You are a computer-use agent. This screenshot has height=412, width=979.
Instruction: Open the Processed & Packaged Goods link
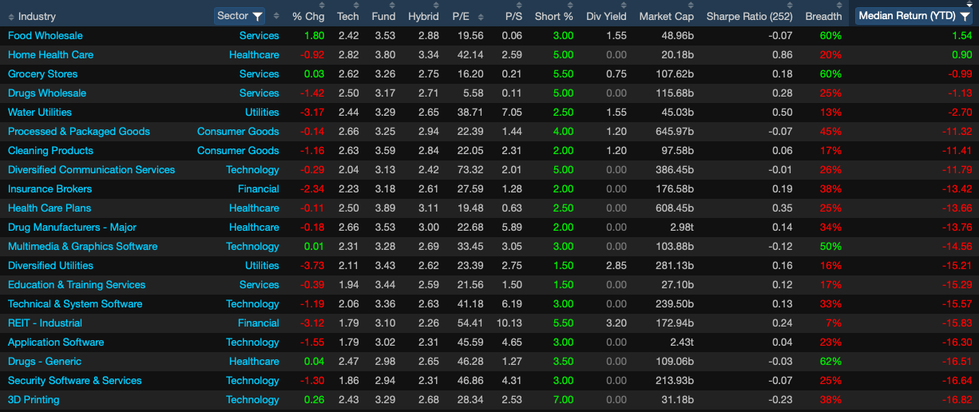pyautogui.click(x=78, y=132)
